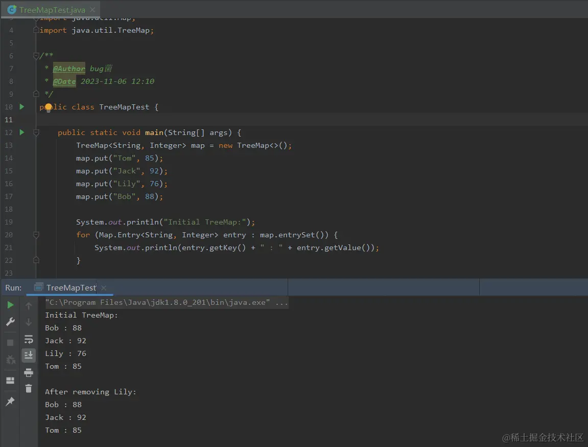The width and height of the screenshot is (588, 447).
Task: Click the "Tom" string on line 14
Action: point(125,158)
